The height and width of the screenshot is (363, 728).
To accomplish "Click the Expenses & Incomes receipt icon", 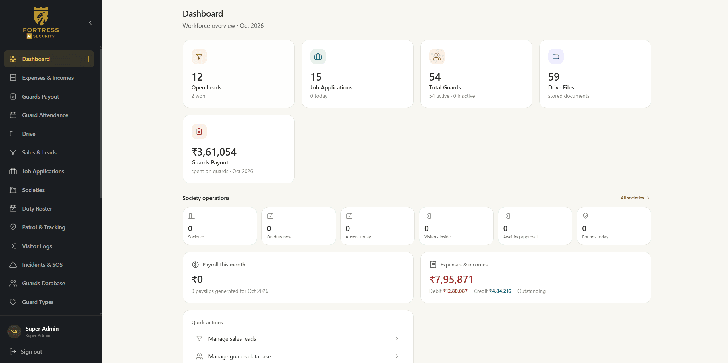I will pos(13,78).
